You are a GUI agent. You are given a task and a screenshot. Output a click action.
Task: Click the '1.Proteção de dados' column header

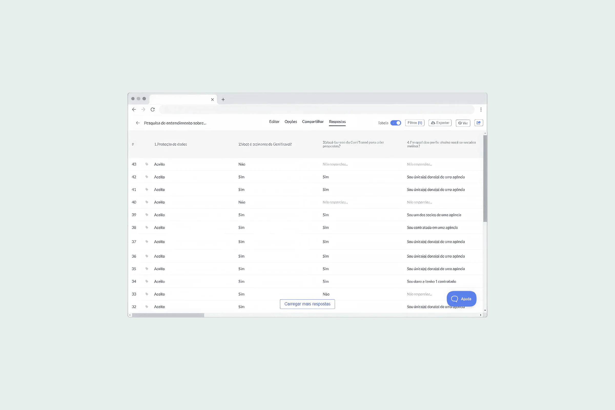[x=170, y=144]
